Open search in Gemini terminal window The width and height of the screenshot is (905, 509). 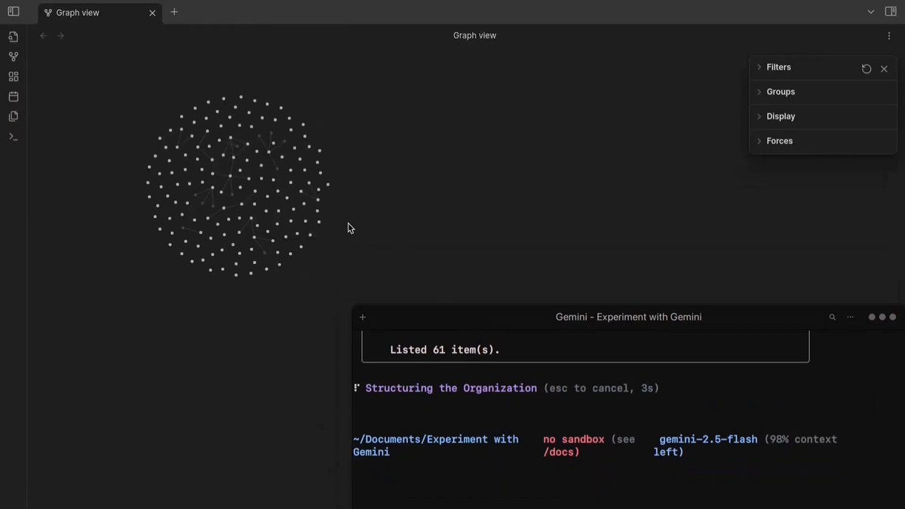(x=833, y=317)
